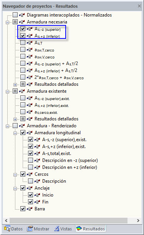
Task: Click the Datos tab magnifier icon
Action: click(x=7, y=228)
